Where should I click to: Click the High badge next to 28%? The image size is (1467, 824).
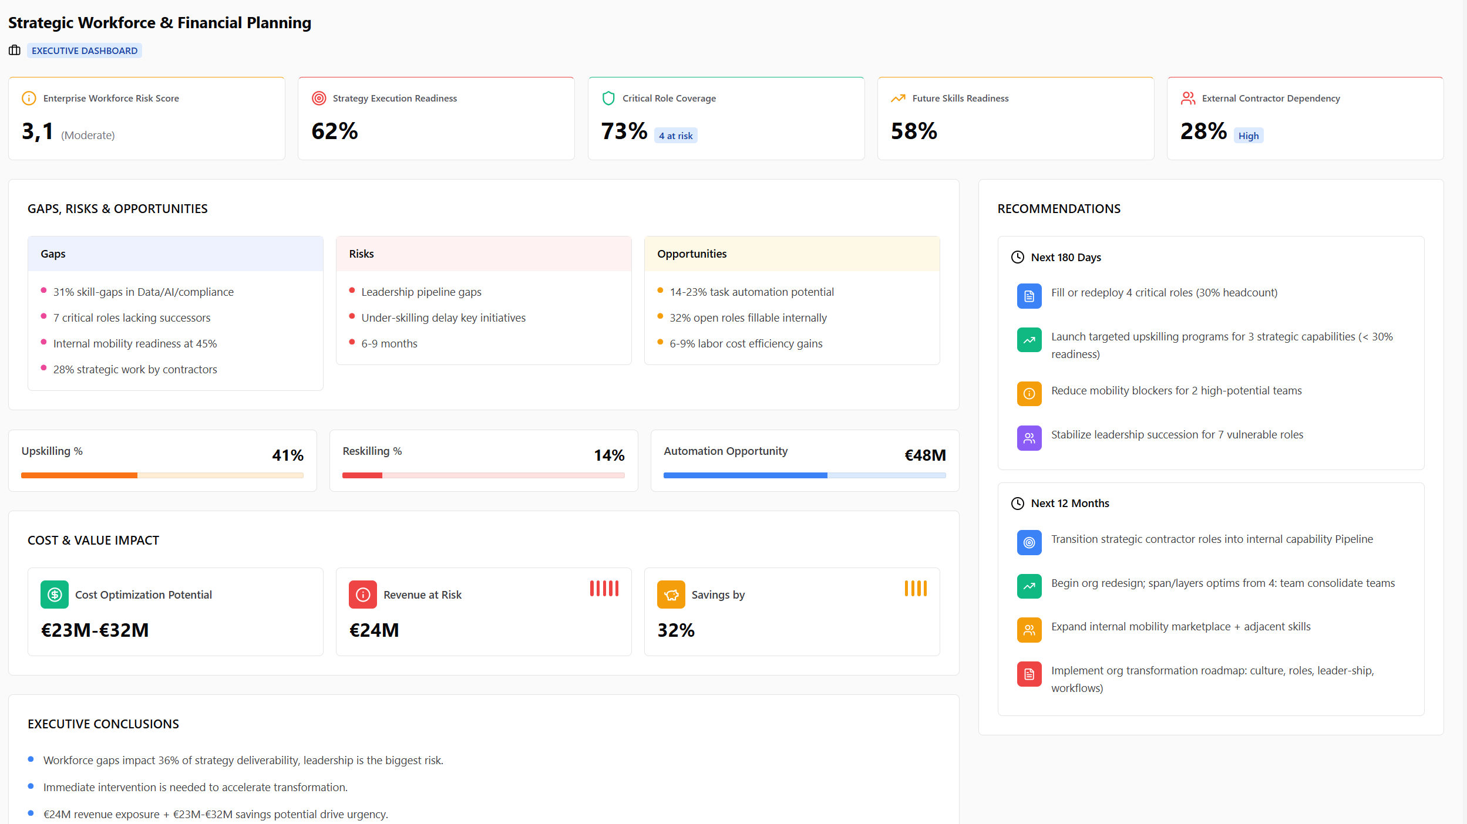1248,135
